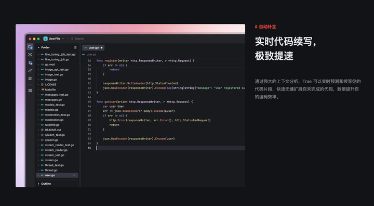The image size is (374, 206).
Task: Expand the Outline section
Action: (x=38, y=184)
